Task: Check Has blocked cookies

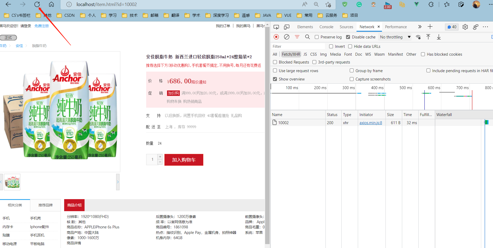Action: pyautogui.click(x=423, y=54)
